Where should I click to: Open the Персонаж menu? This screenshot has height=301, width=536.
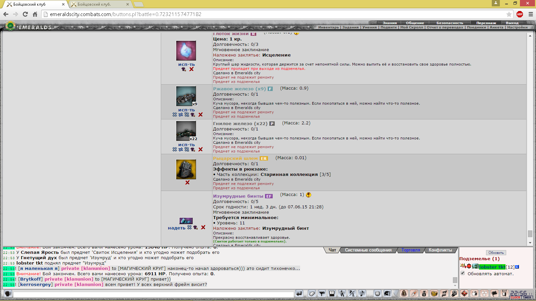point(486,23)
